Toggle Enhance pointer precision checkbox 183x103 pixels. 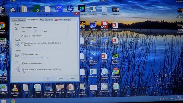(x=22, y=36)
